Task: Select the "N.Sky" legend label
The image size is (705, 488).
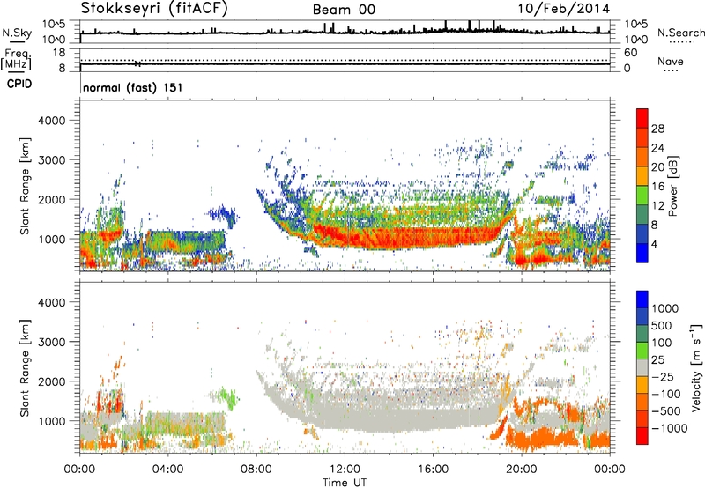Action: click(x=17, y=33)
